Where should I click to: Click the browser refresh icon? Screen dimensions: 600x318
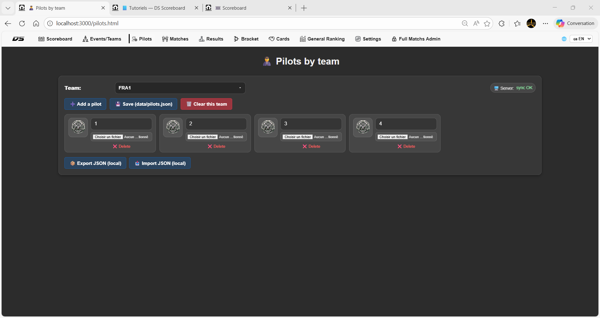[x=22, y=23]
